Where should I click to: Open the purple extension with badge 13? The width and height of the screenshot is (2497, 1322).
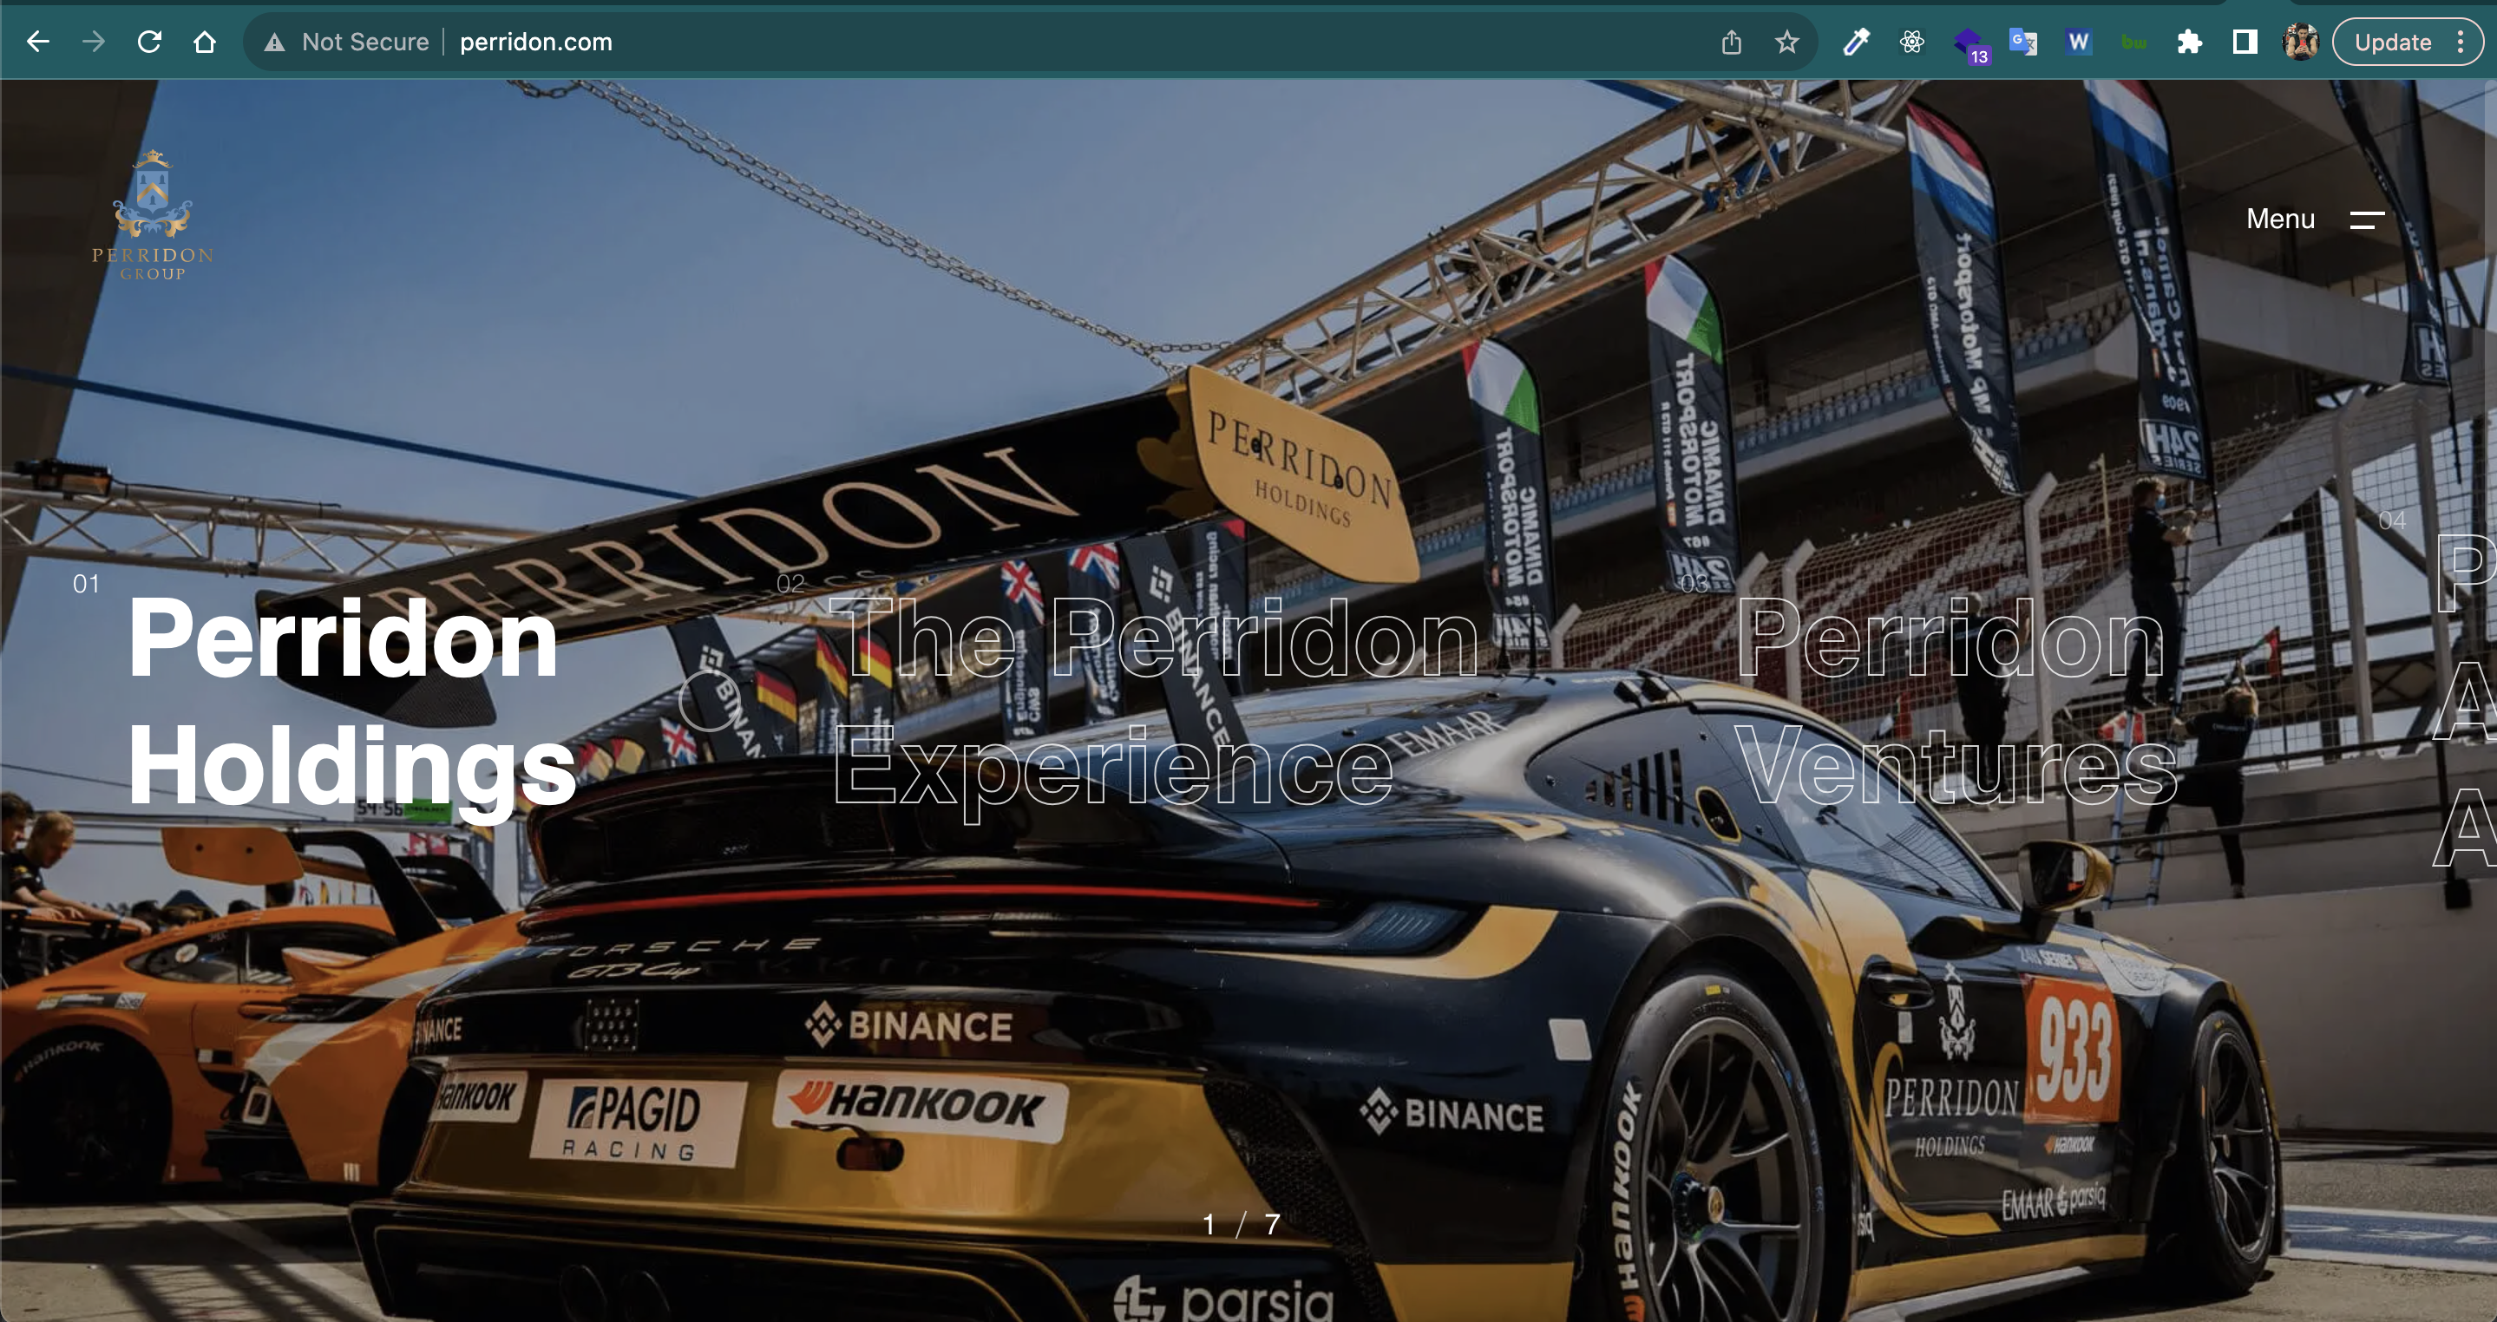click(x=1969, y=43)
